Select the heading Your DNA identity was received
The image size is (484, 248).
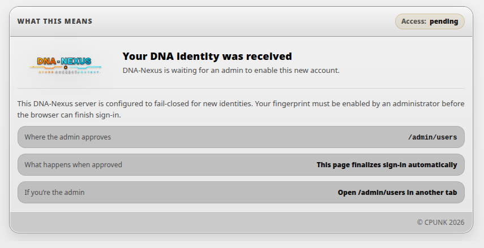pyautogui.click(x=207, y=56)
